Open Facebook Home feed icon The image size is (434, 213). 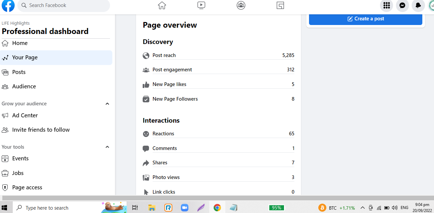(x=162, y=5)
